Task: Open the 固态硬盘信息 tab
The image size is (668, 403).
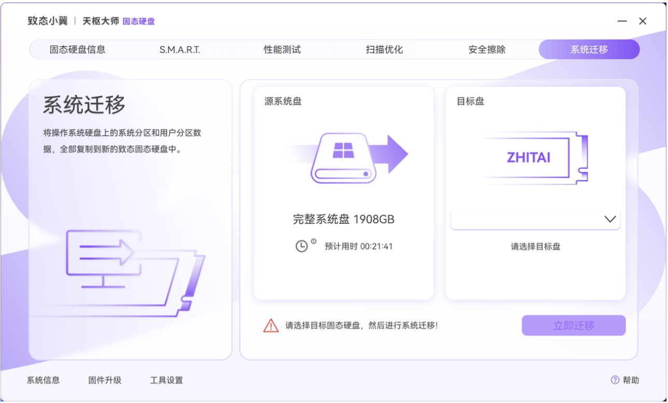Action: tap(78, 49)
